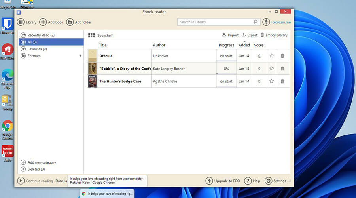Screen dimensions: 356x198
Task: Click Hunter's Lodge Case on start progress
Action: (x=226, y=81)
